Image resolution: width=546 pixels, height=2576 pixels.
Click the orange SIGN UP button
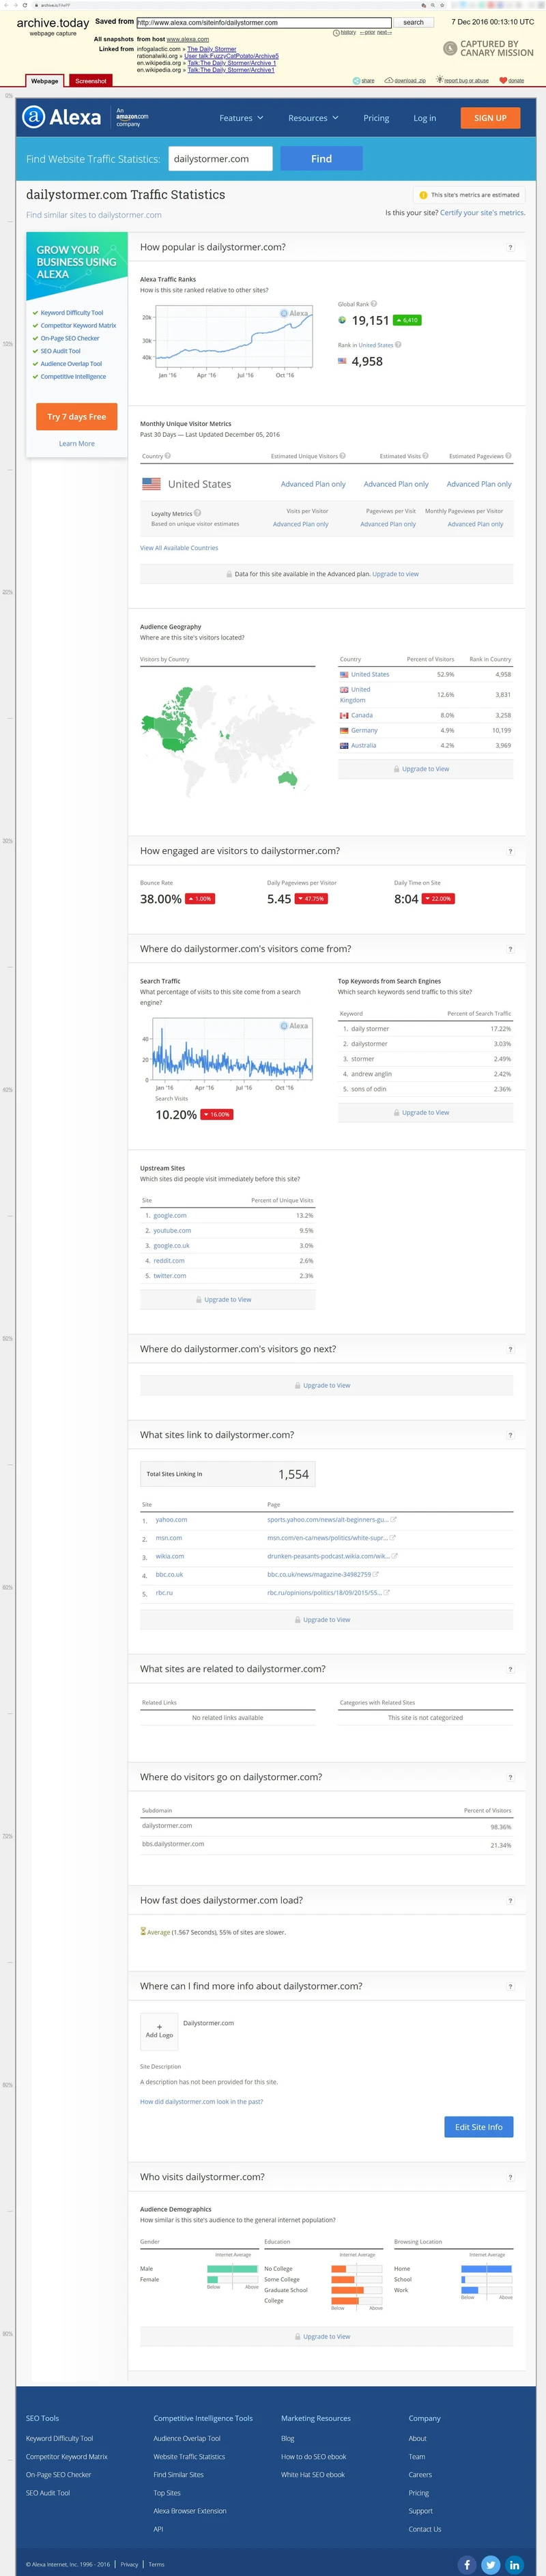[x=490, y=118]
